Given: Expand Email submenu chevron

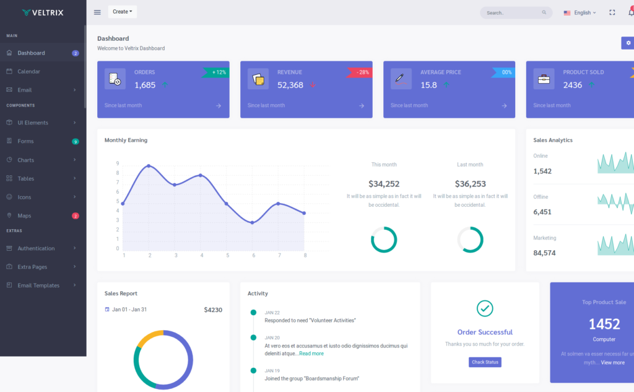Looking at the screenshot, I should click(74, 90).
